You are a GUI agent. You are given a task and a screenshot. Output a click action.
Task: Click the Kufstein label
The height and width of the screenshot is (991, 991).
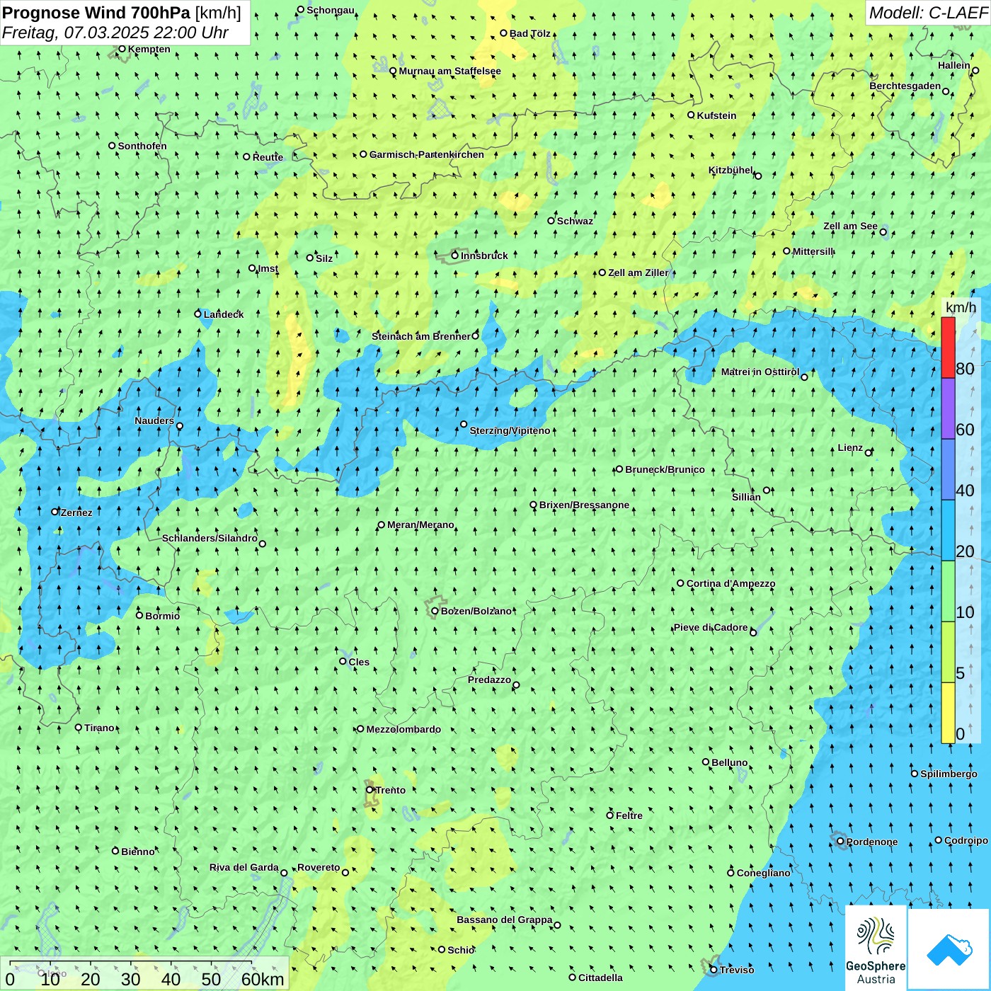pos(716,115)
